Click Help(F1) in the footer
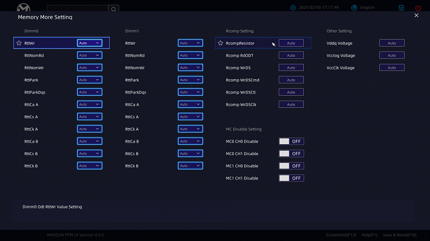Viewport: 430px width, 241px height. click(369, 235)
